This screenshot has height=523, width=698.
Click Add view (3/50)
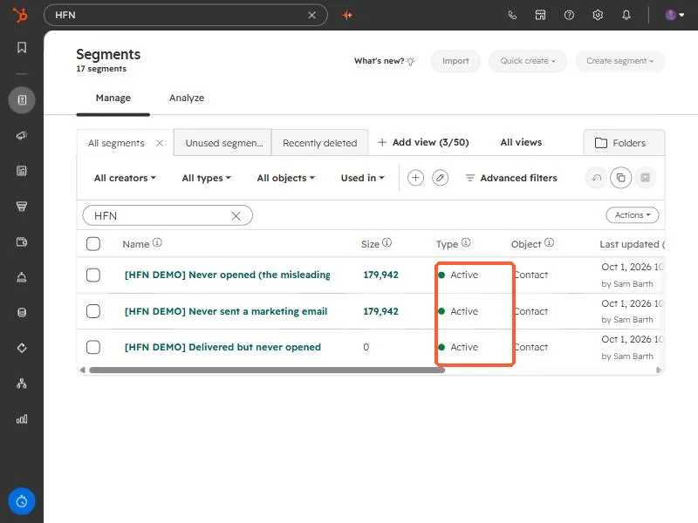point(423,142)
